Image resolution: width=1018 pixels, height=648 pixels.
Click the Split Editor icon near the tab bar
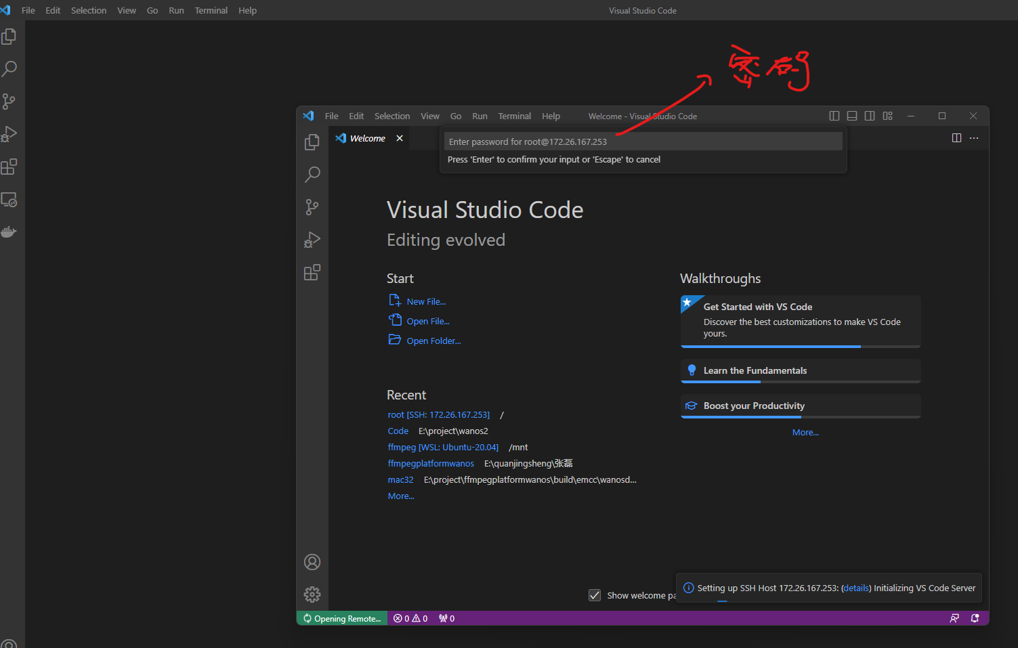(956, 137)
